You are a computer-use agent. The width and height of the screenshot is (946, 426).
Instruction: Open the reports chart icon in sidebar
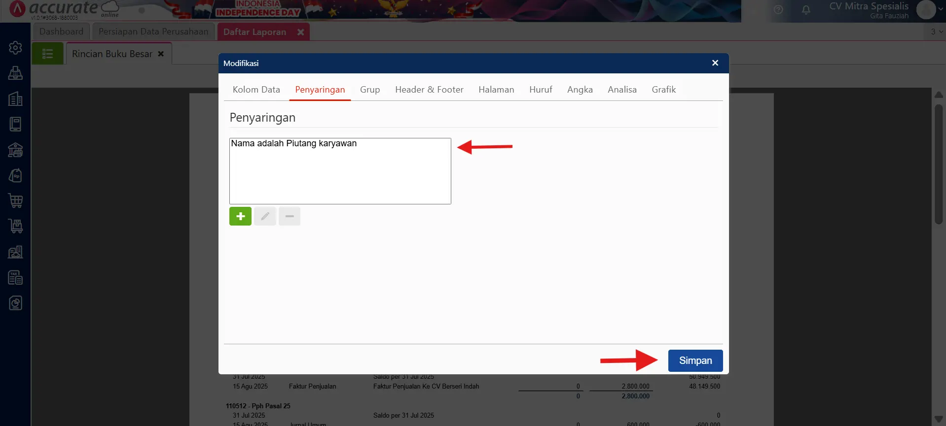pyautogui.click(x=15, y=303)
